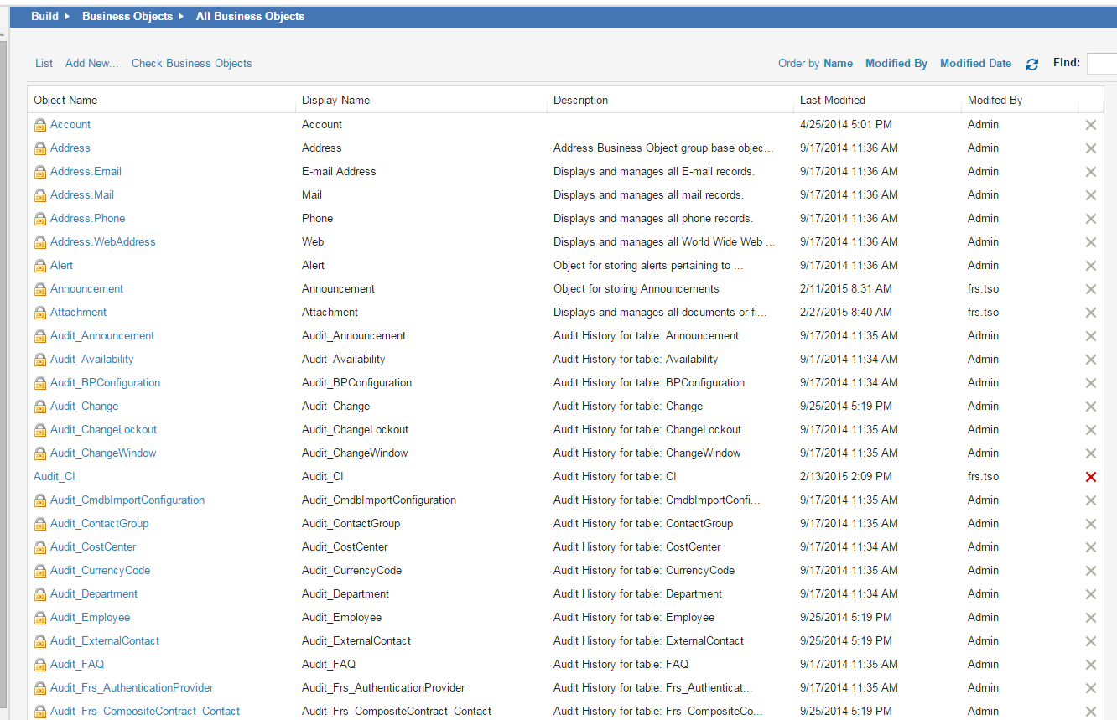Click the delete icon on Address.Phone row
This screenshot has height=720, width=1117.
tap(1091, 218)
